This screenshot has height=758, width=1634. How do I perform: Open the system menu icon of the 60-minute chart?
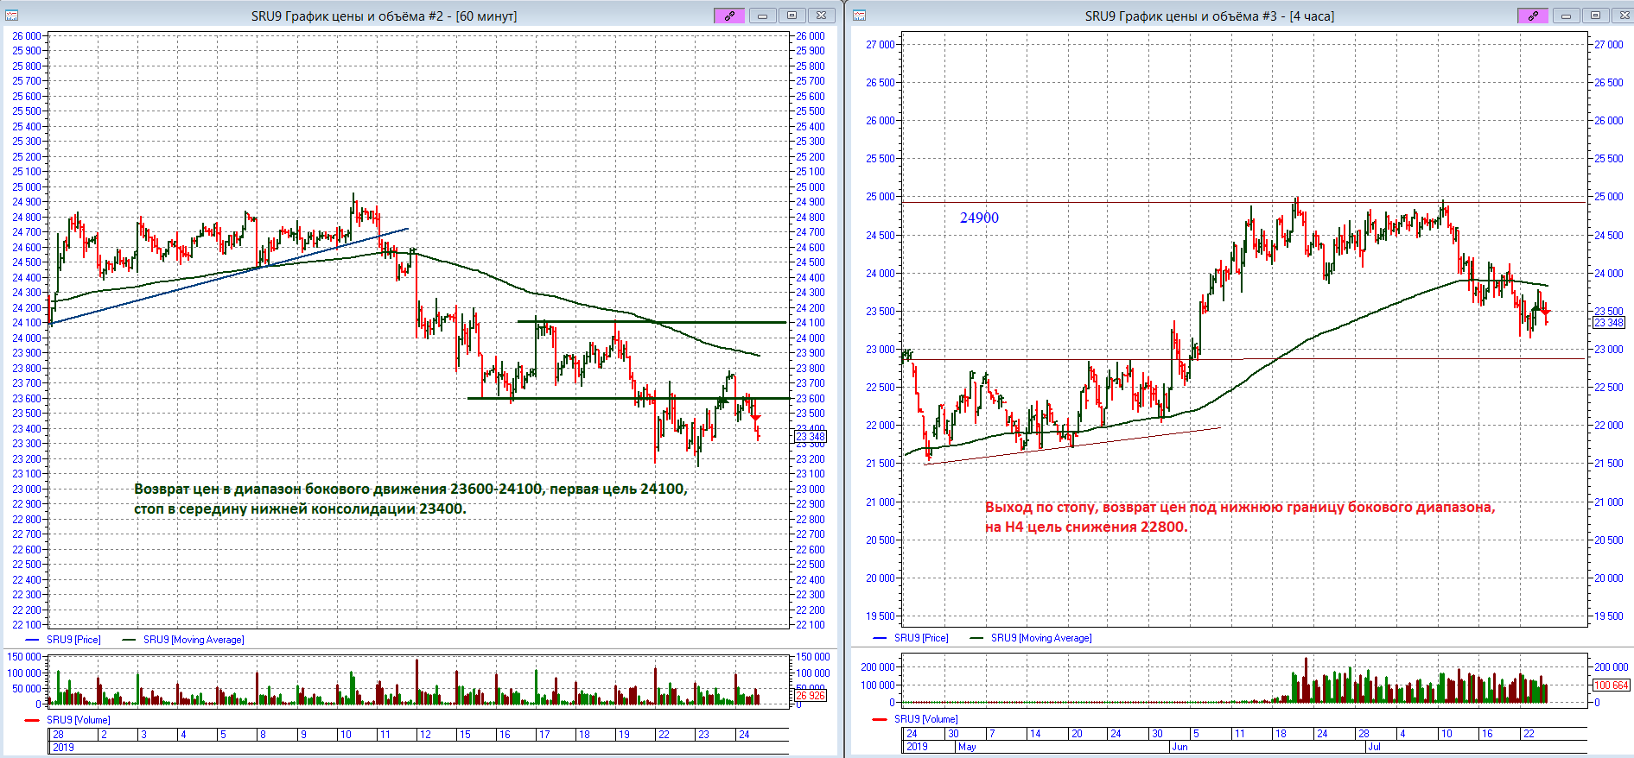11,16
